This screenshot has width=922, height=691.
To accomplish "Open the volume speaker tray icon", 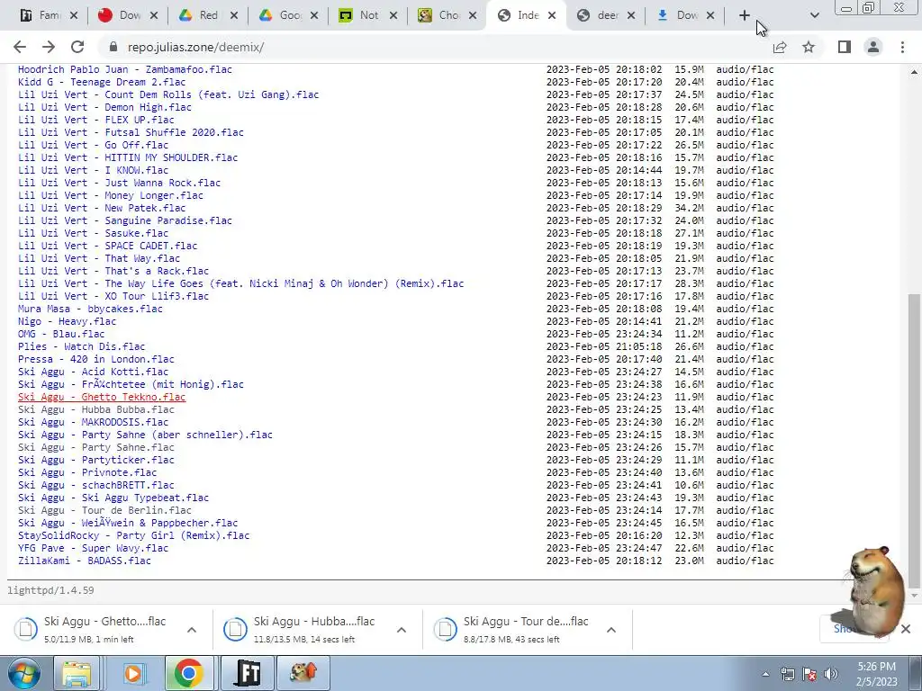I will [831, 674].
